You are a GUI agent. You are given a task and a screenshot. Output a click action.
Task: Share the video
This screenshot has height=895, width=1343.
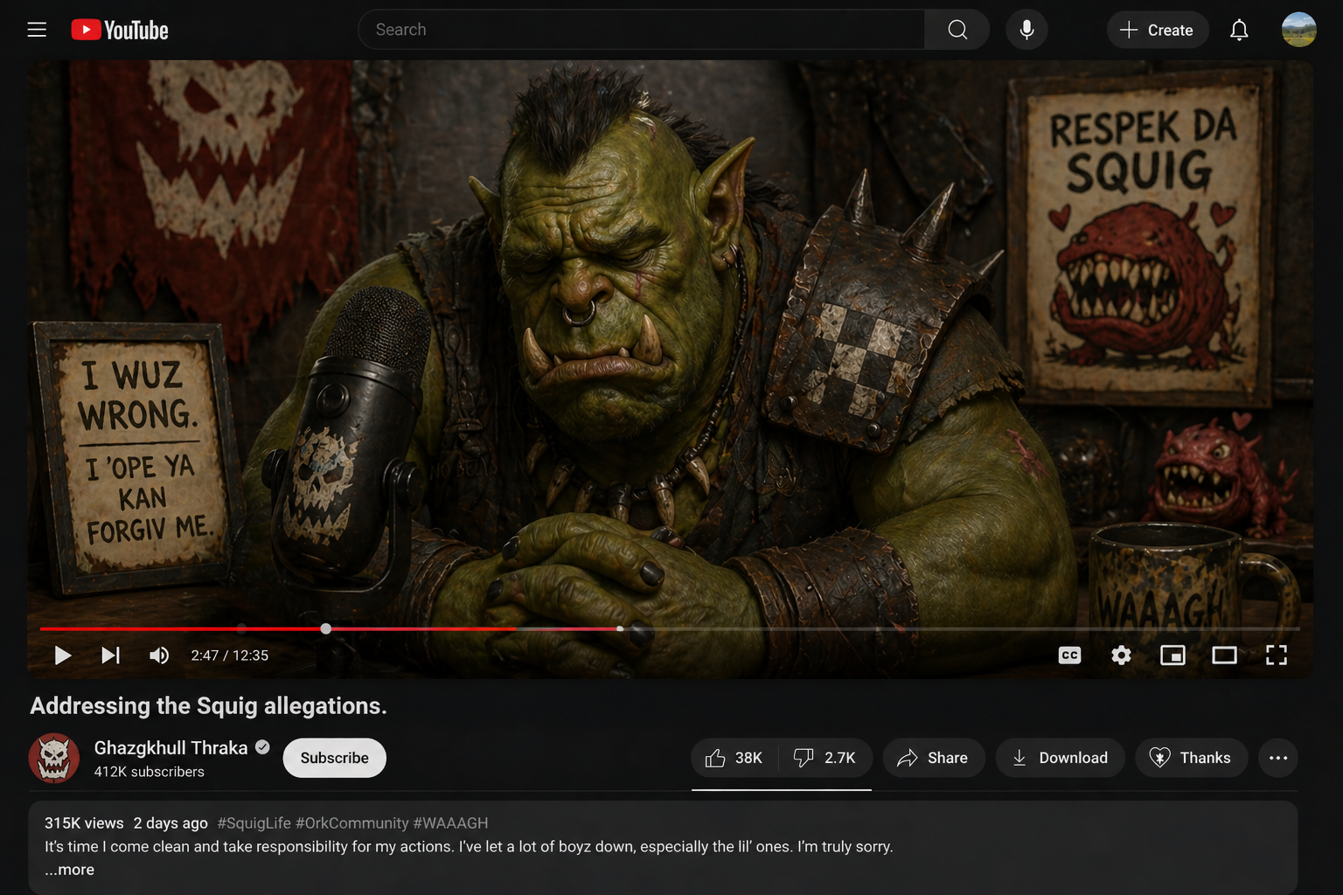934,758
